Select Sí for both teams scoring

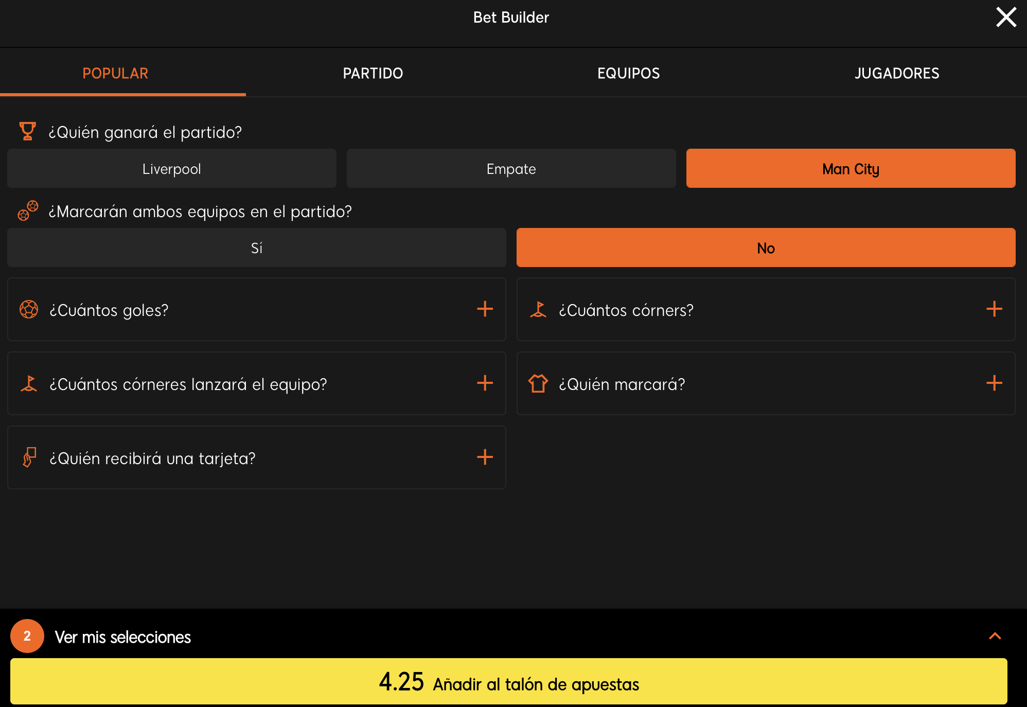(257, 248)
